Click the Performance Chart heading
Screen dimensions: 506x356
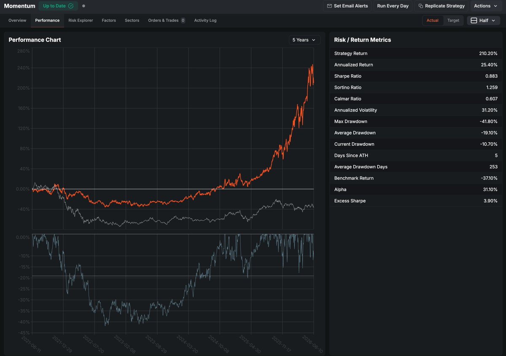click(35, 40)
